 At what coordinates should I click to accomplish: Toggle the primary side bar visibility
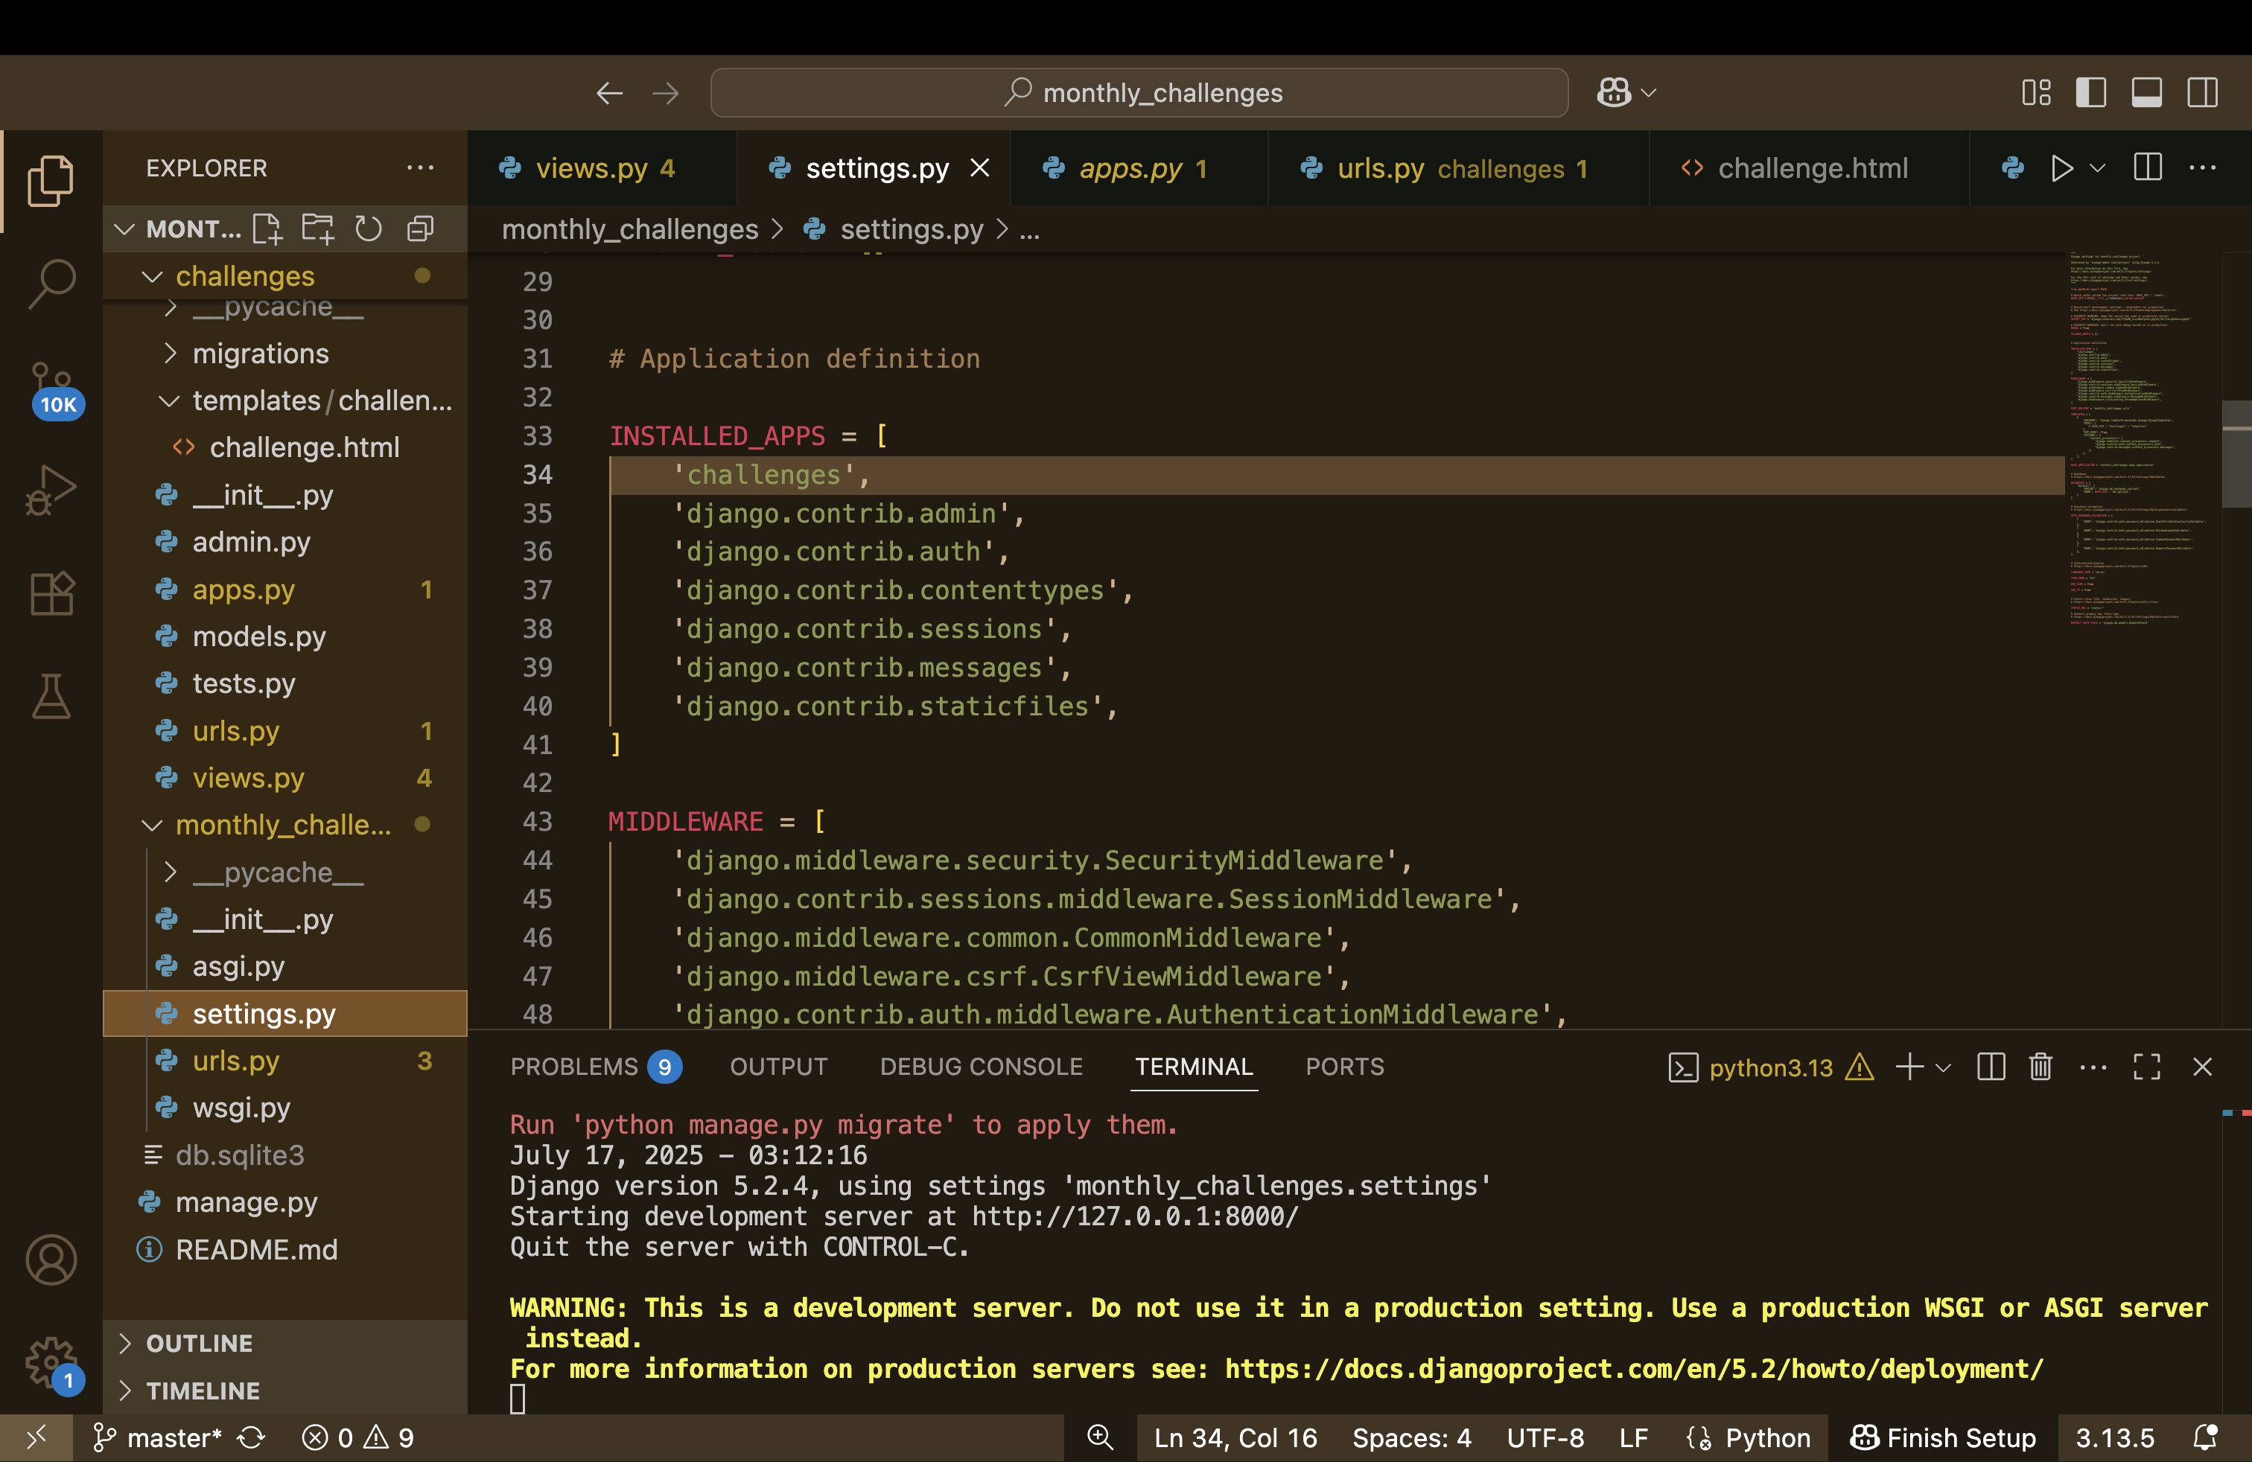2090,92
